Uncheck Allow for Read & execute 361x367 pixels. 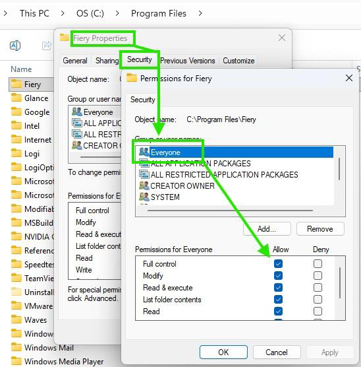[278, 287]
